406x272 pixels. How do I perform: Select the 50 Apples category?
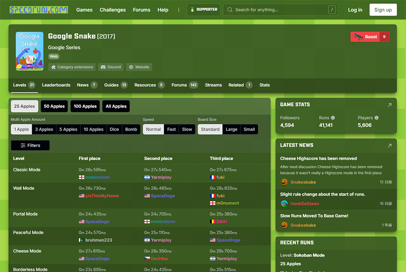[54, 106]
